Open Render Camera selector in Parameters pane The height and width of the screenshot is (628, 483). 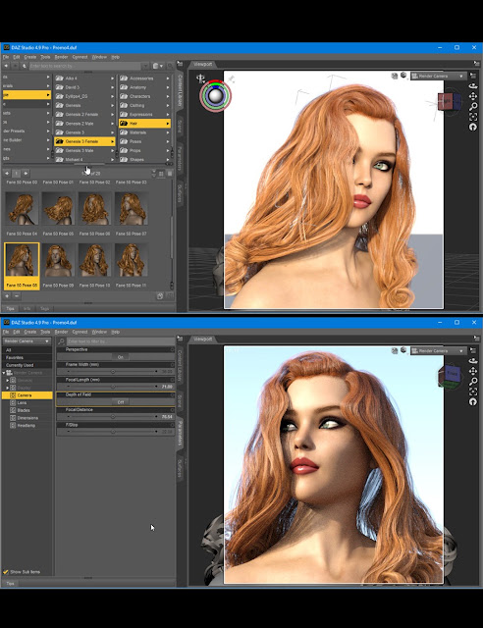coord(27,341)
